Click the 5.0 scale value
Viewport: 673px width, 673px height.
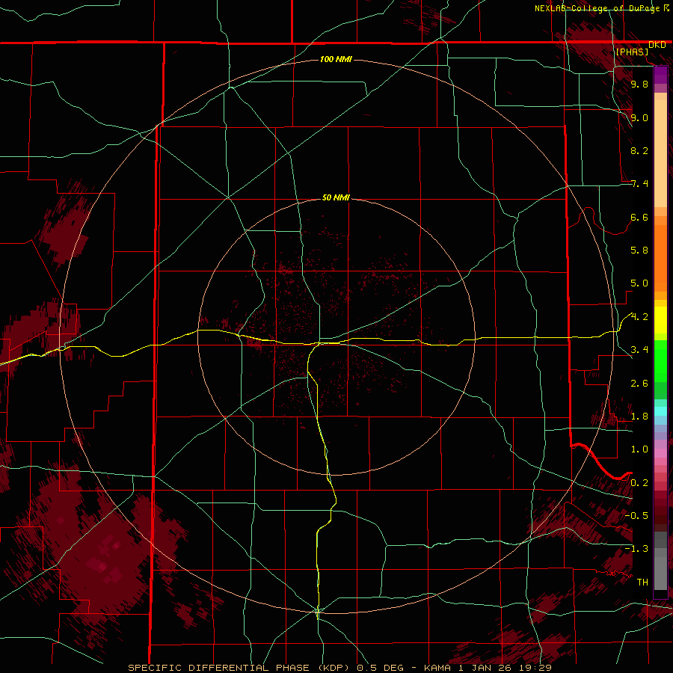[x=639, y=283]
